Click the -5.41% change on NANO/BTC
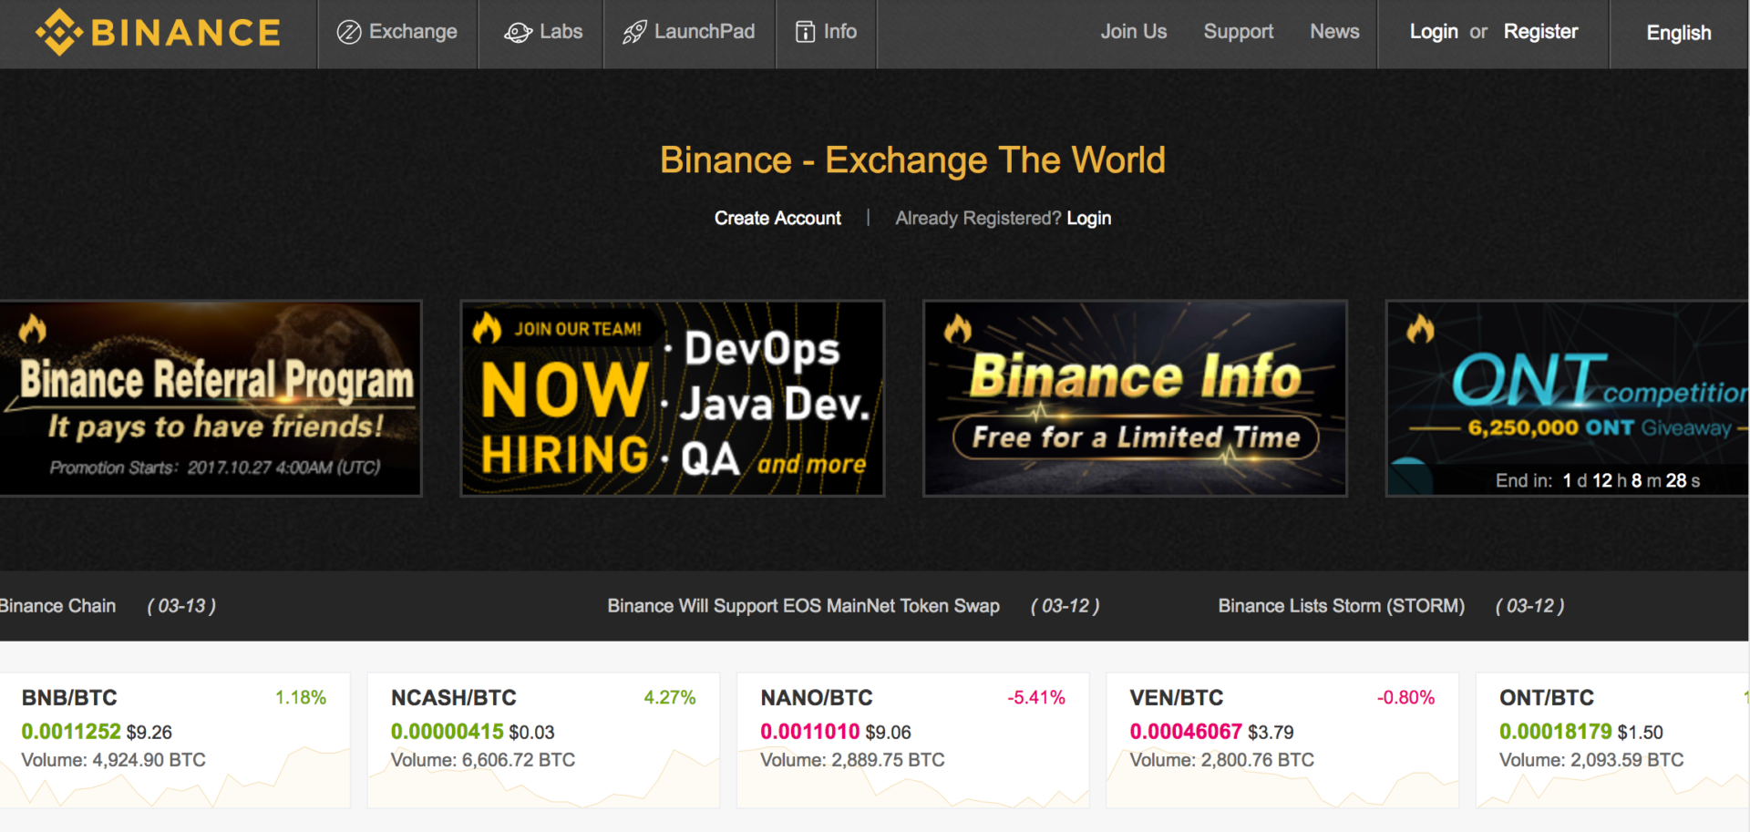Screen dimensions: 1750x832 1036,698
